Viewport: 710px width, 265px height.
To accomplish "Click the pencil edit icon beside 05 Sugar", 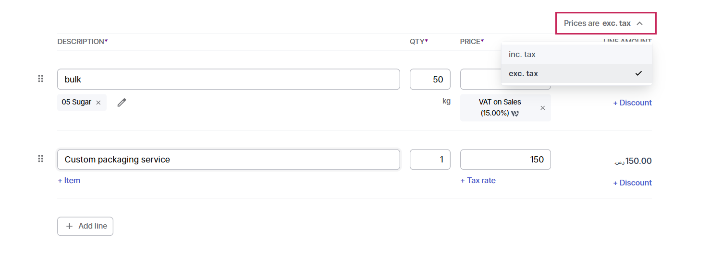I will pos(122,103).
